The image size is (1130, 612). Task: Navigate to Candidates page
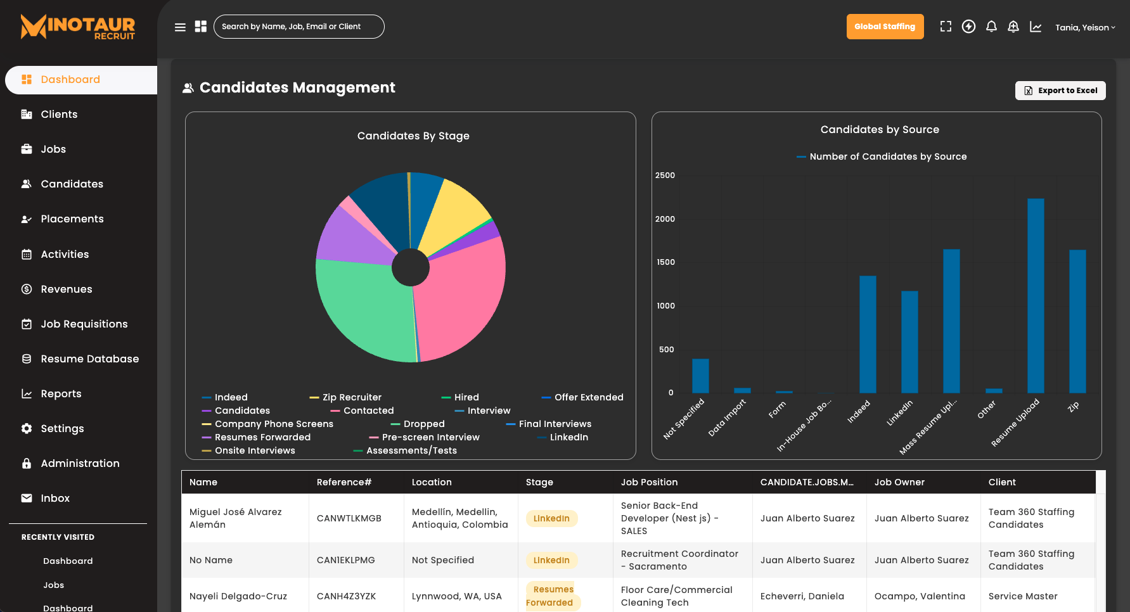point(72,184)
